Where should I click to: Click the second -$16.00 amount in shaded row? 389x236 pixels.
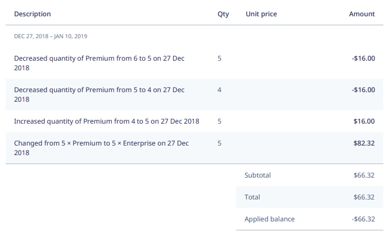(363, 90)
